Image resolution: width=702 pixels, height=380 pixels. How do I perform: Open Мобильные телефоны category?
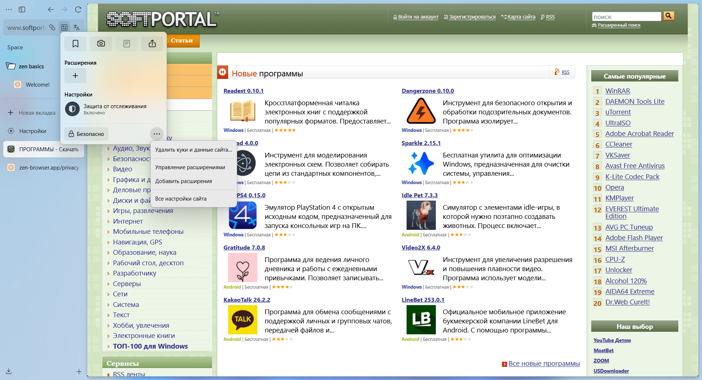click(x=148, y=232)
